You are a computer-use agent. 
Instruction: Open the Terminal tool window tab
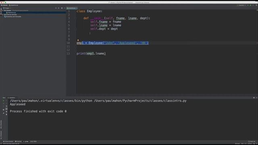click(19, 141)
